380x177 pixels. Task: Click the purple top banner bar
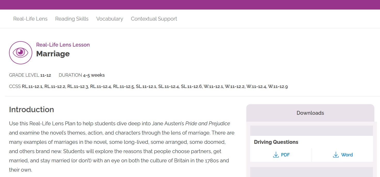point(190,5)
